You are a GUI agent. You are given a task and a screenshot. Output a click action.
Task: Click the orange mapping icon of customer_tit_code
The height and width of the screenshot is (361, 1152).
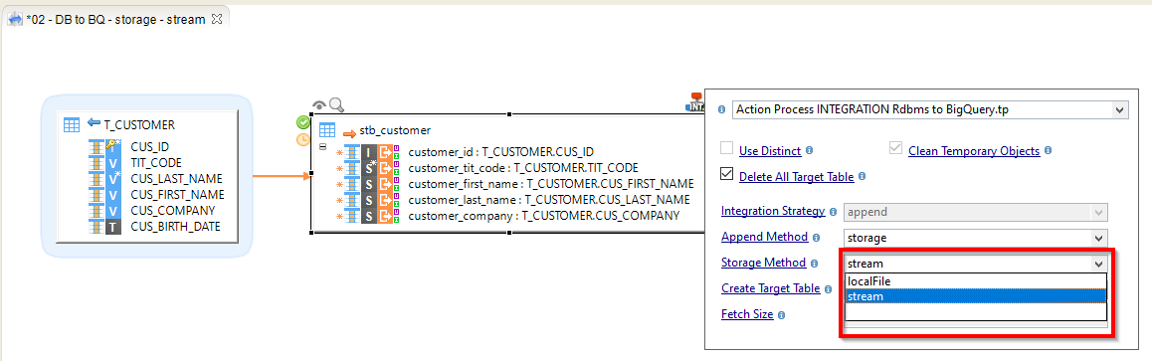click(385, 169)
